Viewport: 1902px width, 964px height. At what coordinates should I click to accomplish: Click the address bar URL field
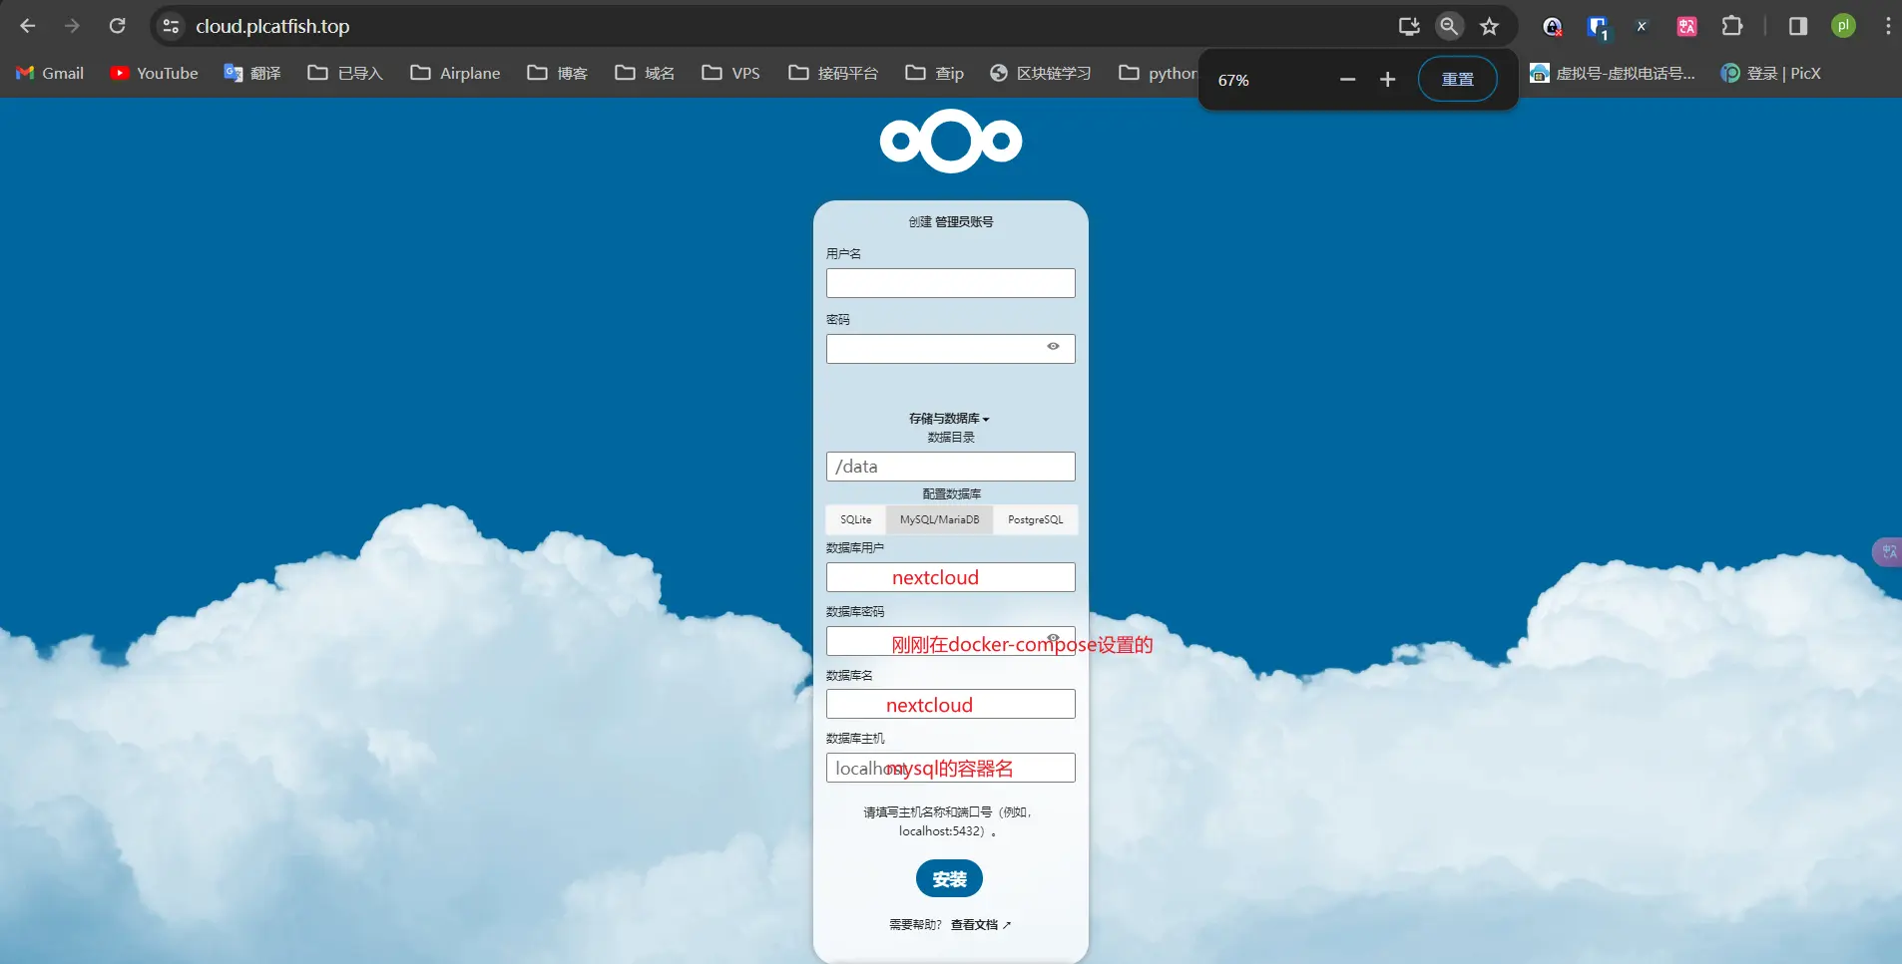click(x=778, y=26)
